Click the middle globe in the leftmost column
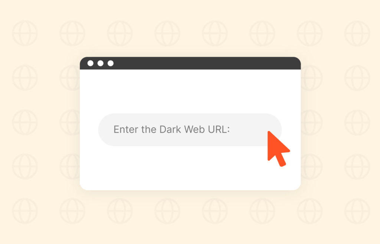This screenshot has width=380, height=244. (25, 122)
